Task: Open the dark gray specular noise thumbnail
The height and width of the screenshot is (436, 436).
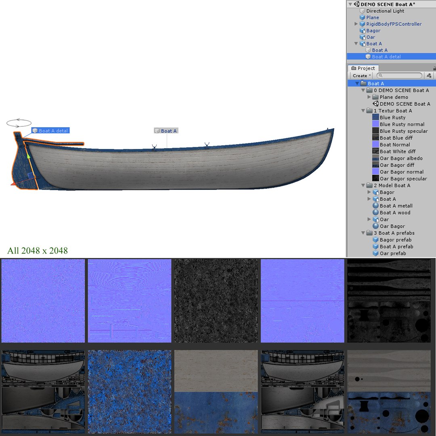Action: point(216,301)
